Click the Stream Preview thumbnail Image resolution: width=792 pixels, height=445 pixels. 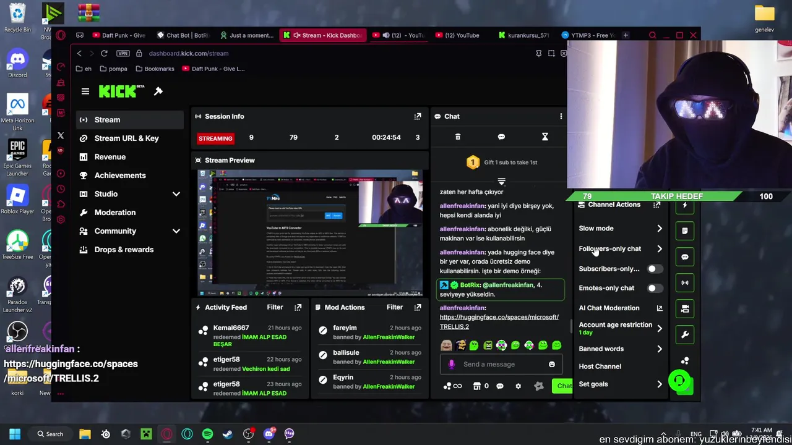[310, 233]
